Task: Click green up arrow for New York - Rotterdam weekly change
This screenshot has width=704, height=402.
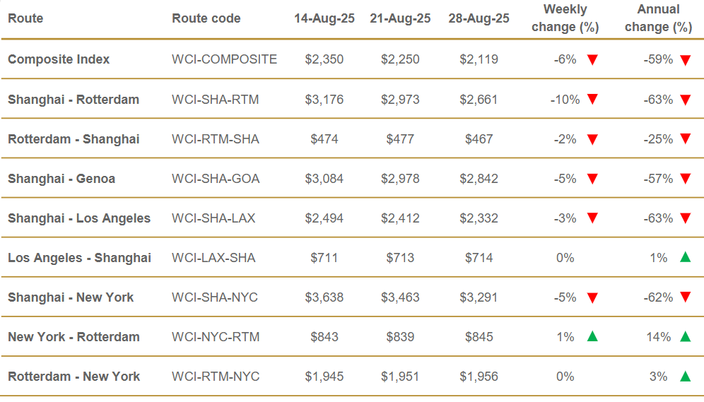Action: point(592,336)
